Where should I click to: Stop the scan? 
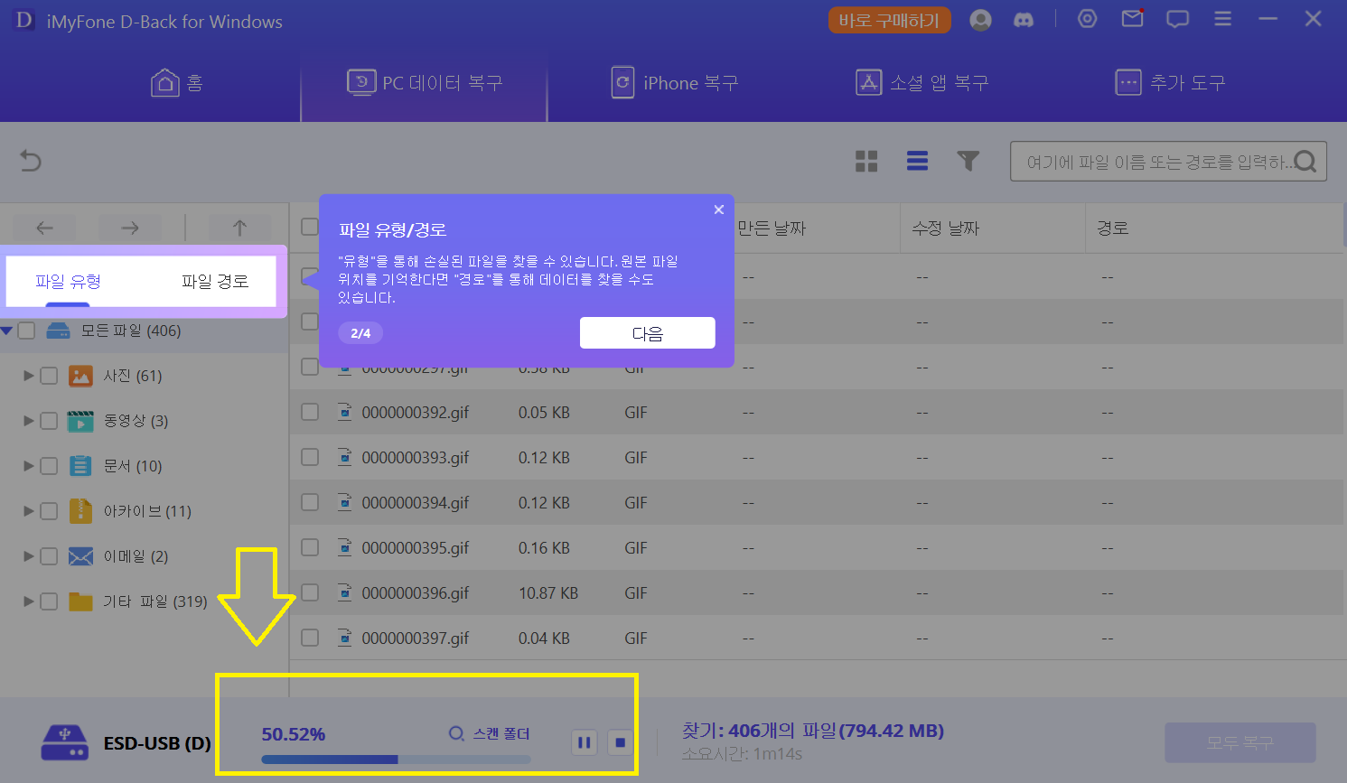(x=620, y=742)
